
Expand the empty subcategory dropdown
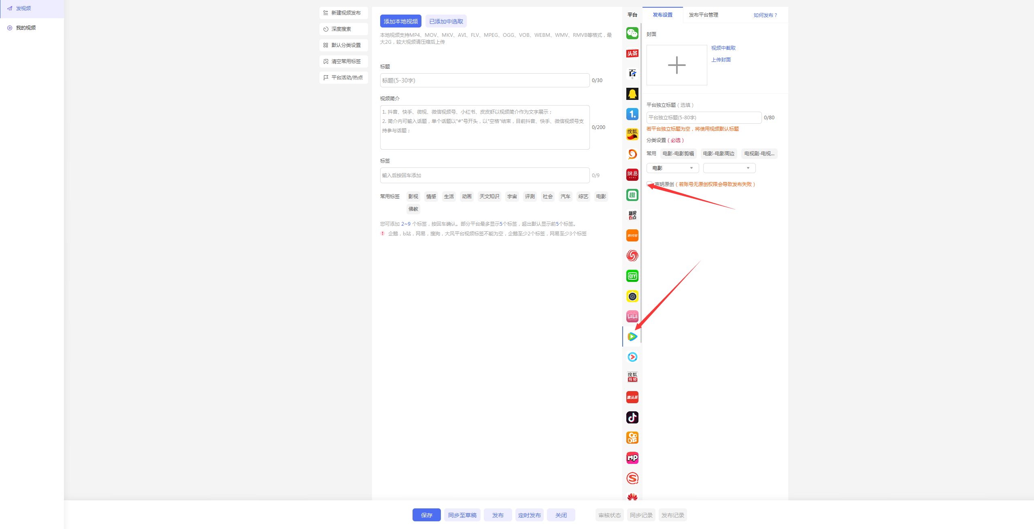pos(729,168)
